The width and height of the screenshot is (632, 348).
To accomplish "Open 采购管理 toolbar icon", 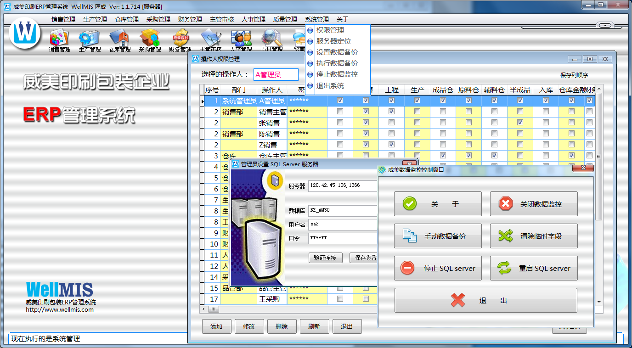I will pyautogui.click(x=150, y=38).
